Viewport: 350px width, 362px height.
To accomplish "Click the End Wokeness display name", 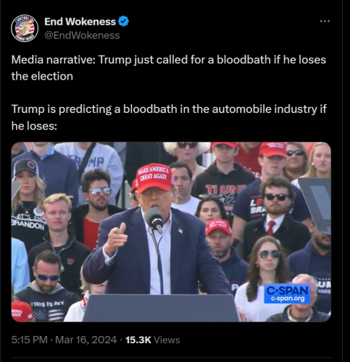I will 80,22.
